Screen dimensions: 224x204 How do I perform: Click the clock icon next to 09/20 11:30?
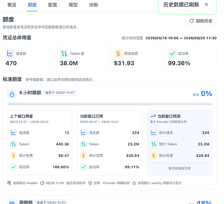(42, 183)
